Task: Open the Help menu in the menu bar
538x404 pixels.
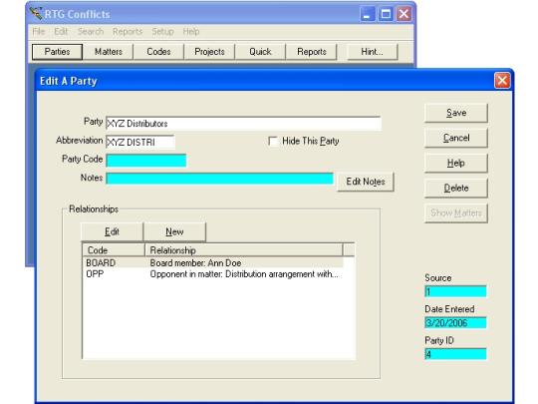Action: [x=191, y=32]
